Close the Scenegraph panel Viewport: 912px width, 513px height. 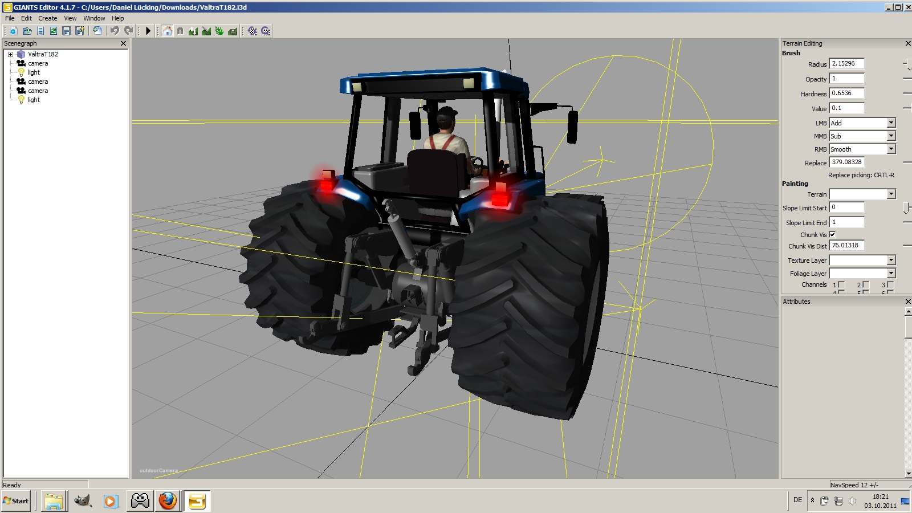123,43
